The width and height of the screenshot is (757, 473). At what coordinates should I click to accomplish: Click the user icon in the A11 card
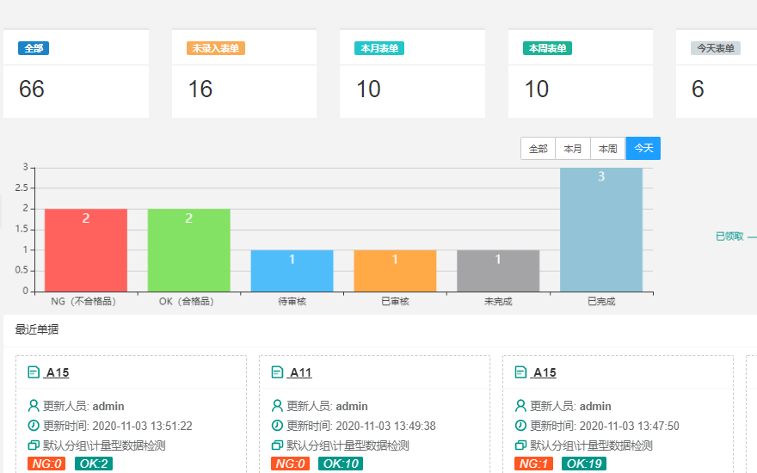point(278,406)
